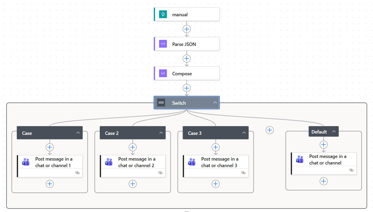This screenshot has width=373, height=212.
Task: Add step between Compose and Switch
Action: pos(186,88)
